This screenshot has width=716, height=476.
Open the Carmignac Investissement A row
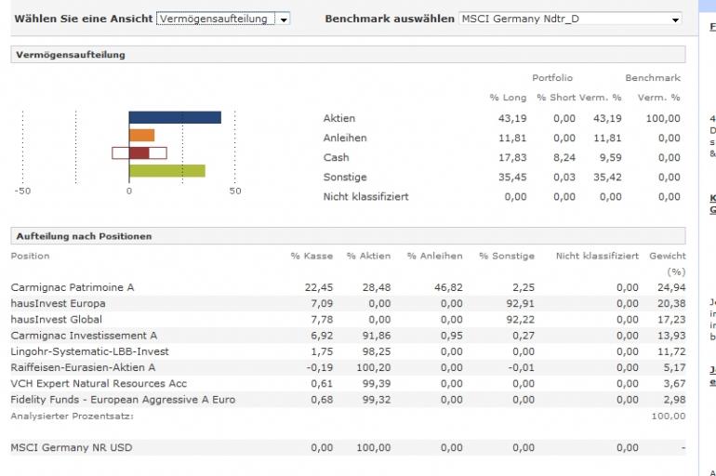point(84,335)
